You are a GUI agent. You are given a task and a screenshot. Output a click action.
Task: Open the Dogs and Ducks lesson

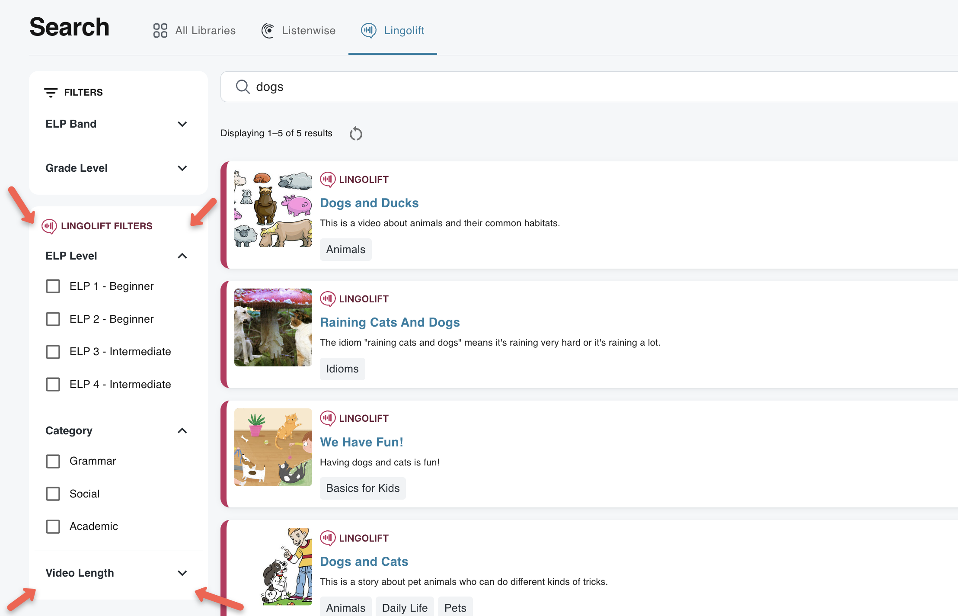click(x=369, y=203)
